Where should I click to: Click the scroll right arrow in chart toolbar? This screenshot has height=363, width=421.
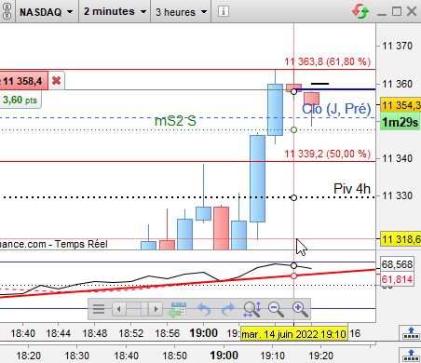(x=156, y=309)
